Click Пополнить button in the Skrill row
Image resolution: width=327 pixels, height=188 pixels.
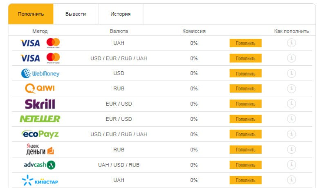pos(245,104)
